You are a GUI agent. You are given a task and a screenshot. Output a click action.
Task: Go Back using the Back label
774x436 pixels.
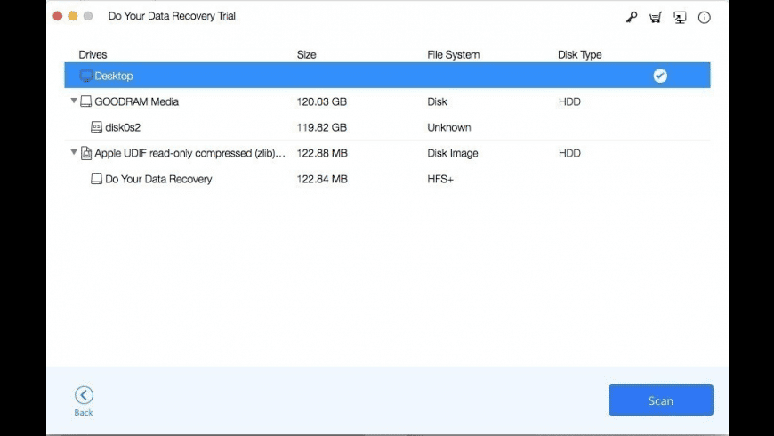click(x=84, y=412)
